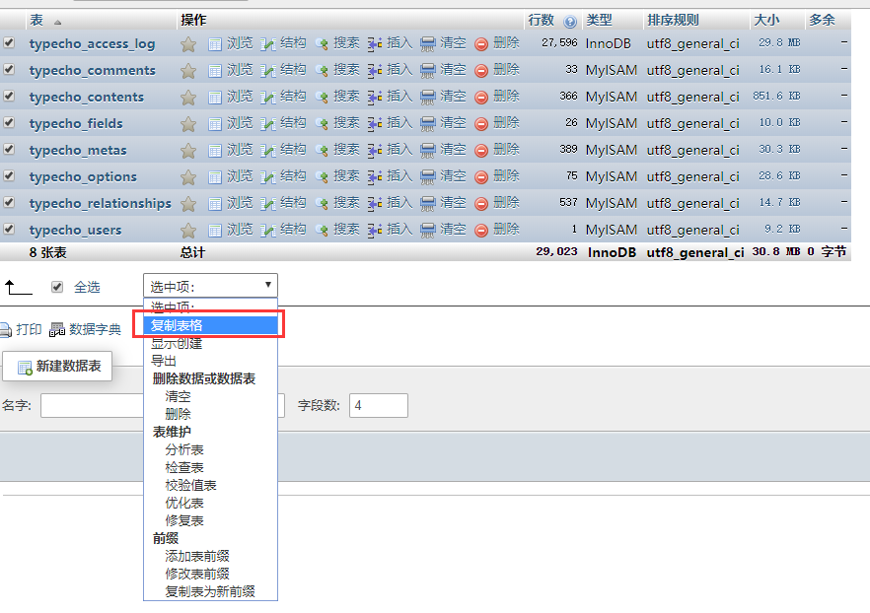Favorite the typecho_access_log table star

[x=188, y=44]
